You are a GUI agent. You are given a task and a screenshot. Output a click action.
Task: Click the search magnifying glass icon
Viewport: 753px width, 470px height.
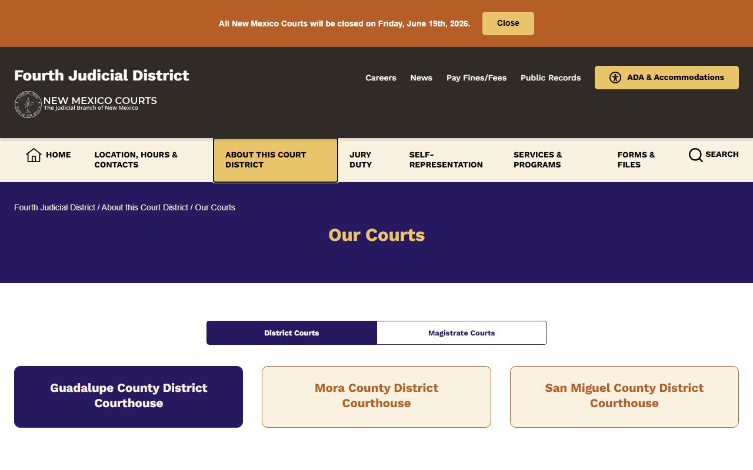pyautogui.click(x=695, y=155)
